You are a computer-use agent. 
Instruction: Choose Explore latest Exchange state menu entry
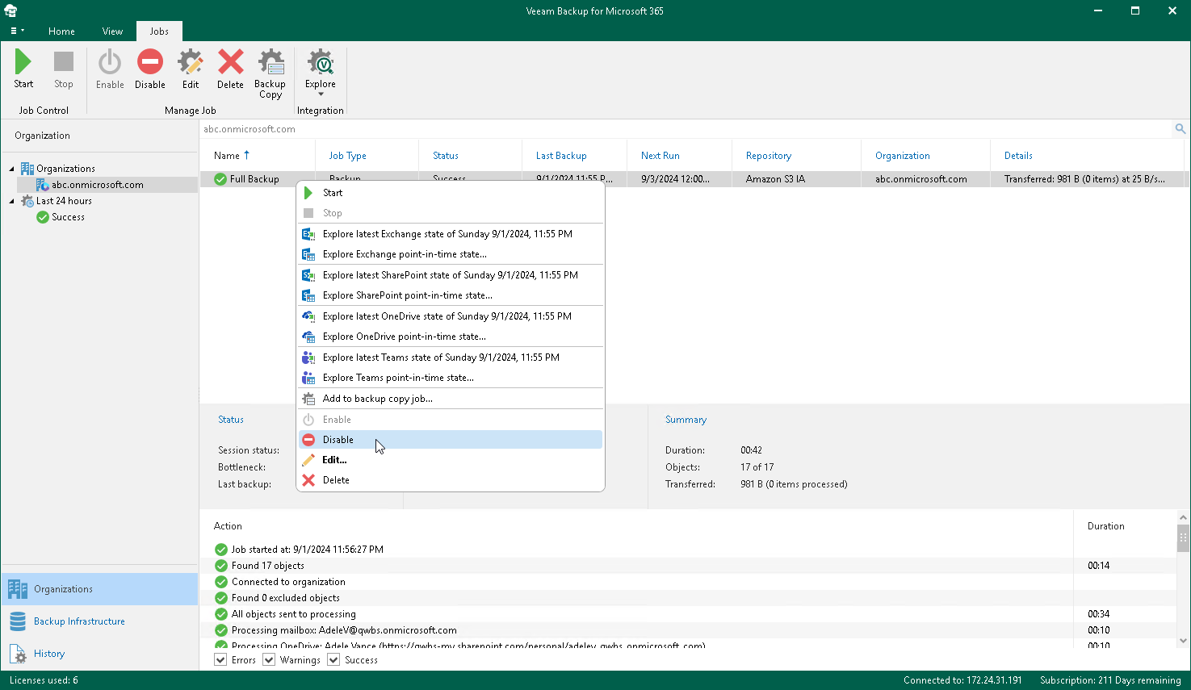(x=451, y=234)
